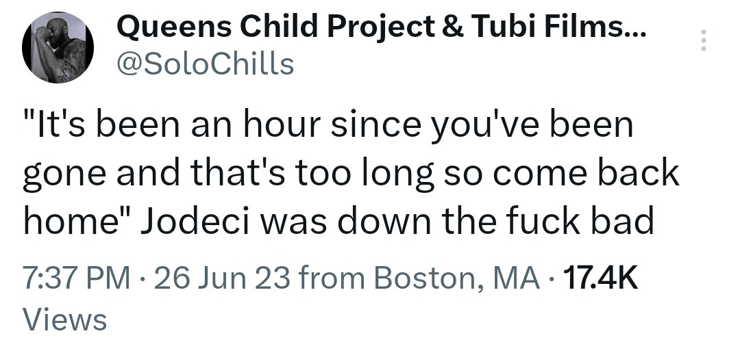
Task: Click the SoloChills profile avatar
Action: point(58,48)
